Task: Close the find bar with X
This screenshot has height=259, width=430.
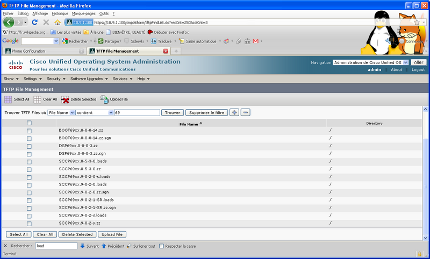Action: click(x=5, y=246)
